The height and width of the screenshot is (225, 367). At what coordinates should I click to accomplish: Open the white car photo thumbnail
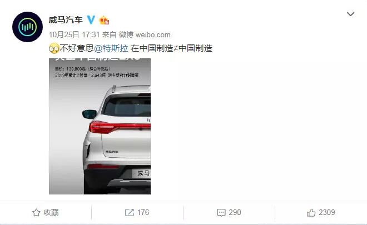100,126
